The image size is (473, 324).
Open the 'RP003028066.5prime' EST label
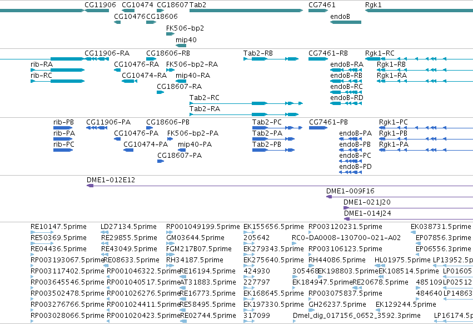click(x=67, y=316)
